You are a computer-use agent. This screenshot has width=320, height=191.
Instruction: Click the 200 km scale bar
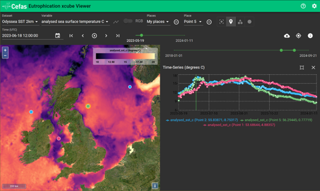14,186
